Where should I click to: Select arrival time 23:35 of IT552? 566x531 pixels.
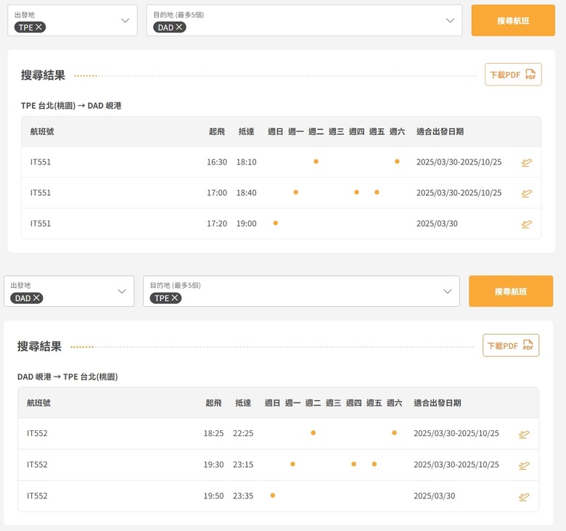click(x=243, y=496)
